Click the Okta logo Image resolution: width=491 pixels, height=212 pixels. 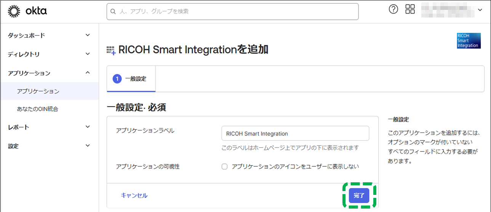tap(27, 11)
